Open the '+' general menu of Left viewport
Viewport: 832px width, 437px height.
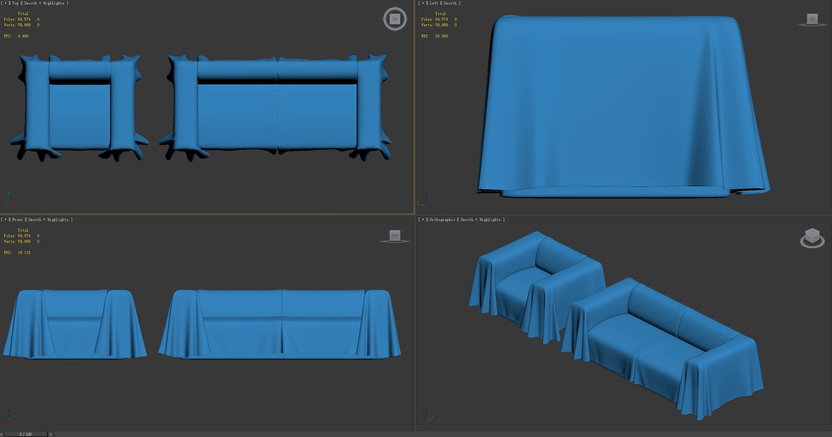pyautogui.click(x=423, y=3)
